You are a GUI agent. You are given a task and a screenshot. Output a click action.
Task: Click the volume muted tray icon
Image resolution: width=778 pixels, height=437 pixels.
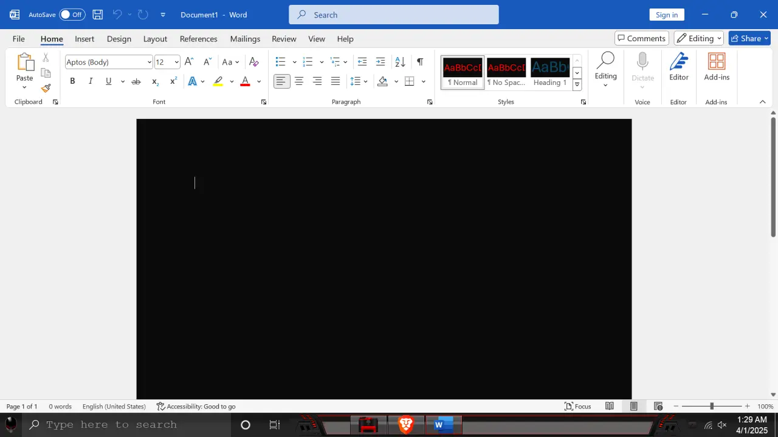click(722, 425)
